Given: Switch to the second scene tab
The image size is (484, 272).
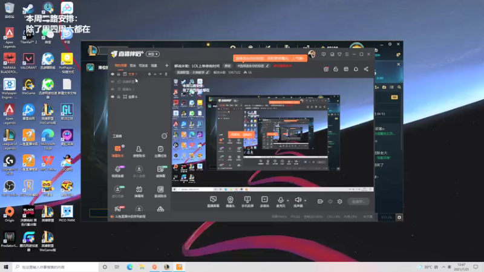Looking at the screenshot, I should tap(132, 65).
